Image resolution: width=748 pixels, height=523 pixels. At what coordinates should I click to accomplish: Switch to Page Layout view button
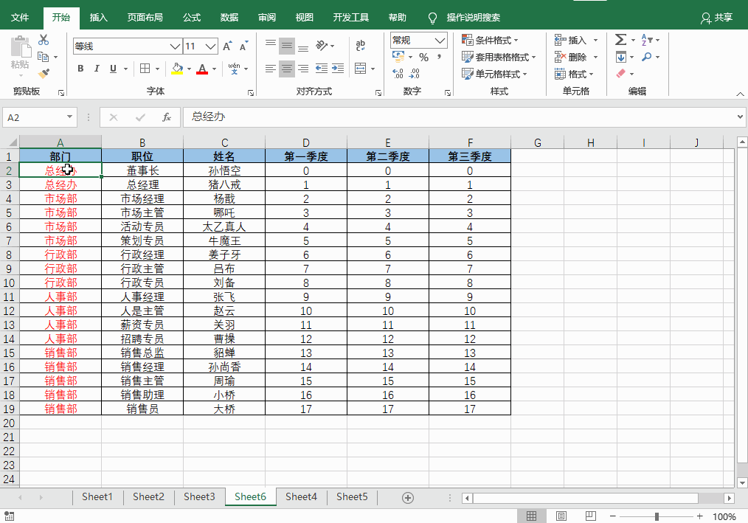coord(561,516)
